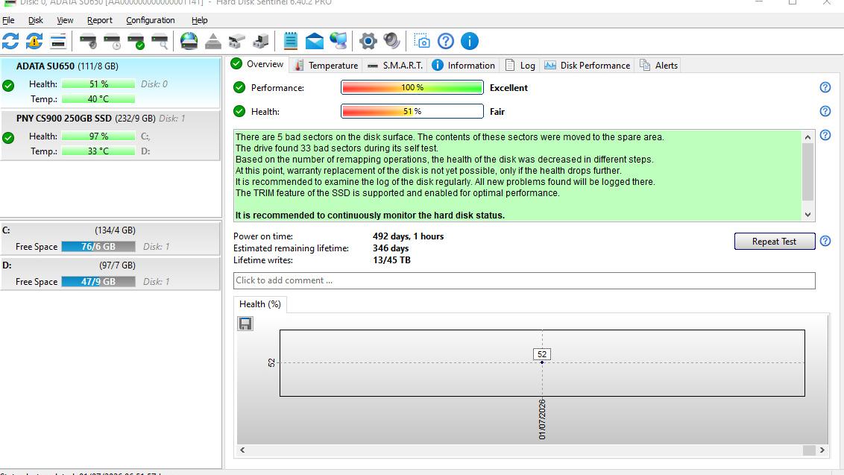The height and width of the screenshot is (475, 844).
Task: Click the computer tower with boxes icon
Action: [x=260, y=41]
